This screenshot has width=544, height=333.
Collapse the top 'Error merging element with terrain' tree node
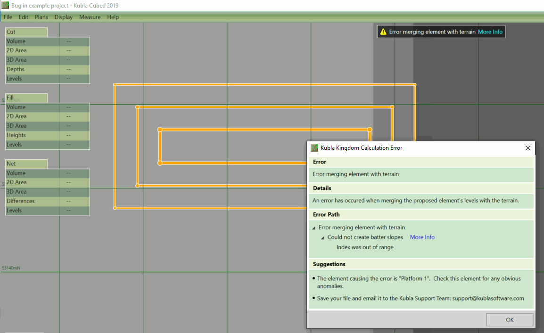click(x=314, y=228)
